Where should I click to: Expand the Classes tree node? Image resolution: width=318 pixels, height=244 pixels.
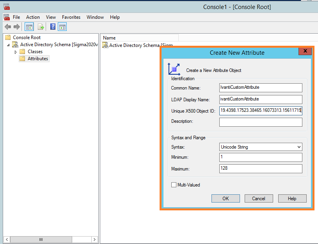click(16, 51)
